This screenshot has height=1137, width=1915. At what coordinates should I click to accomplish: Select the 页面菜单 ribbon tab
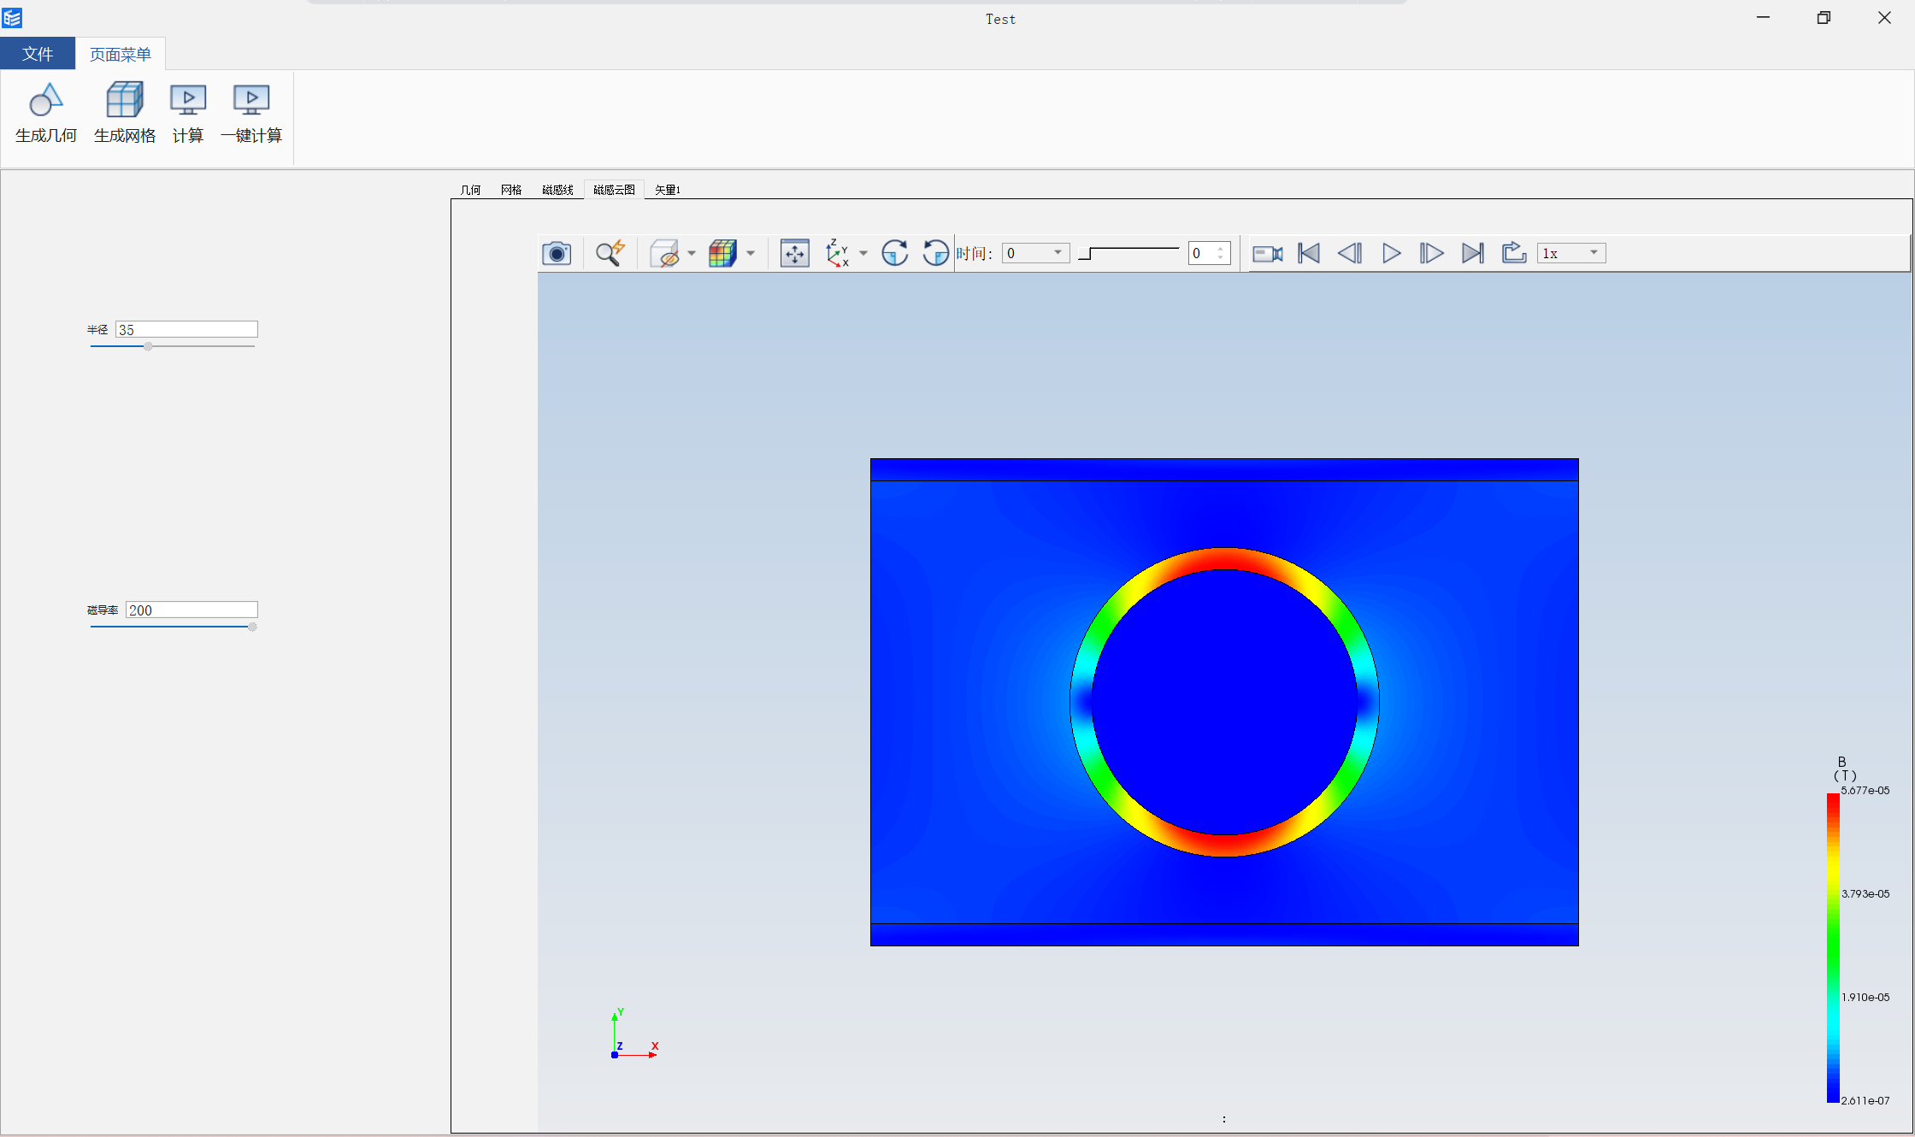pyautogui.click(x=121, y=54)
